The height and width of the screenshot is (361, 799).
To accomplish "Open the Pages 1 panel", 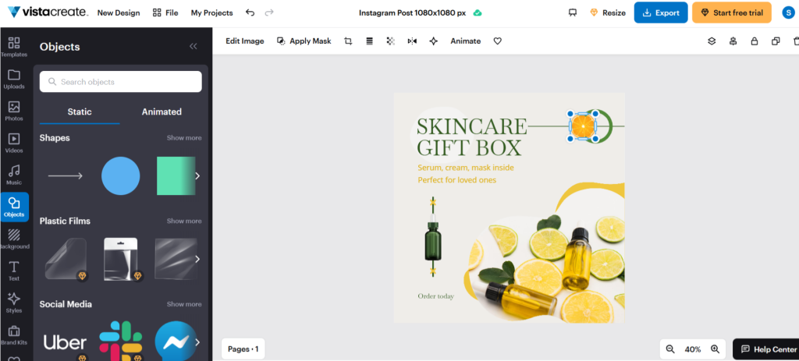I will [243, 349].
